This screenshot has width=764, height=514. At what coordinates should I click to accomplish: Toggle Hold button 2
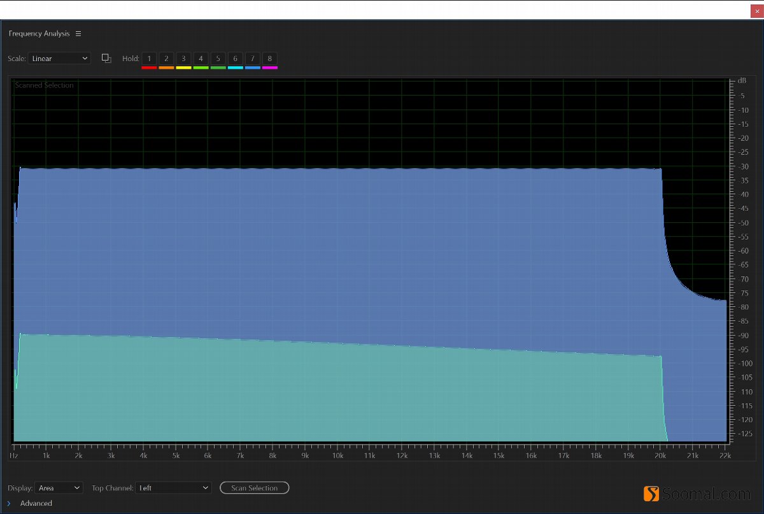pos(166,59)
